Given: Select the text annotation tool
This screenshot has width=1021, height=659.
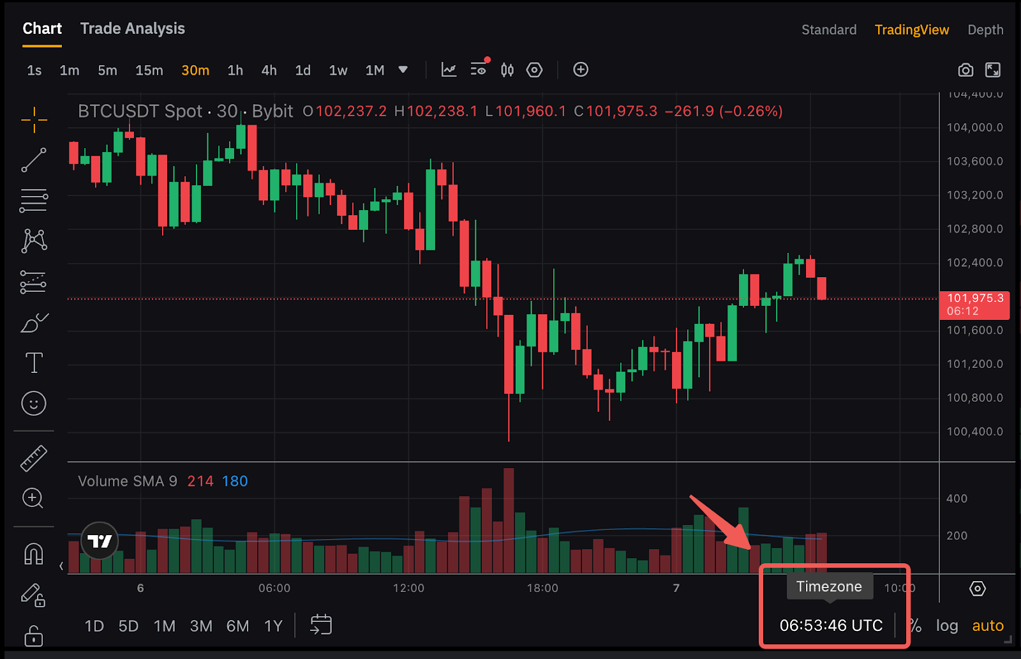Looking at the screenshot, I should 34,363.
